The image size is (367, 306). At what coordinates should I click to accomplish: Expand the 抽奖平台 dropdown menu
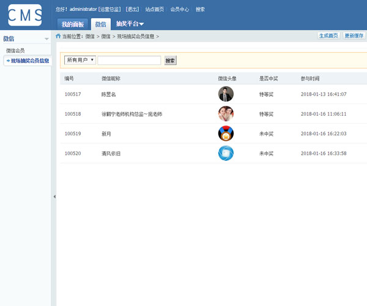pyautogui.click(x=130, y=24)
